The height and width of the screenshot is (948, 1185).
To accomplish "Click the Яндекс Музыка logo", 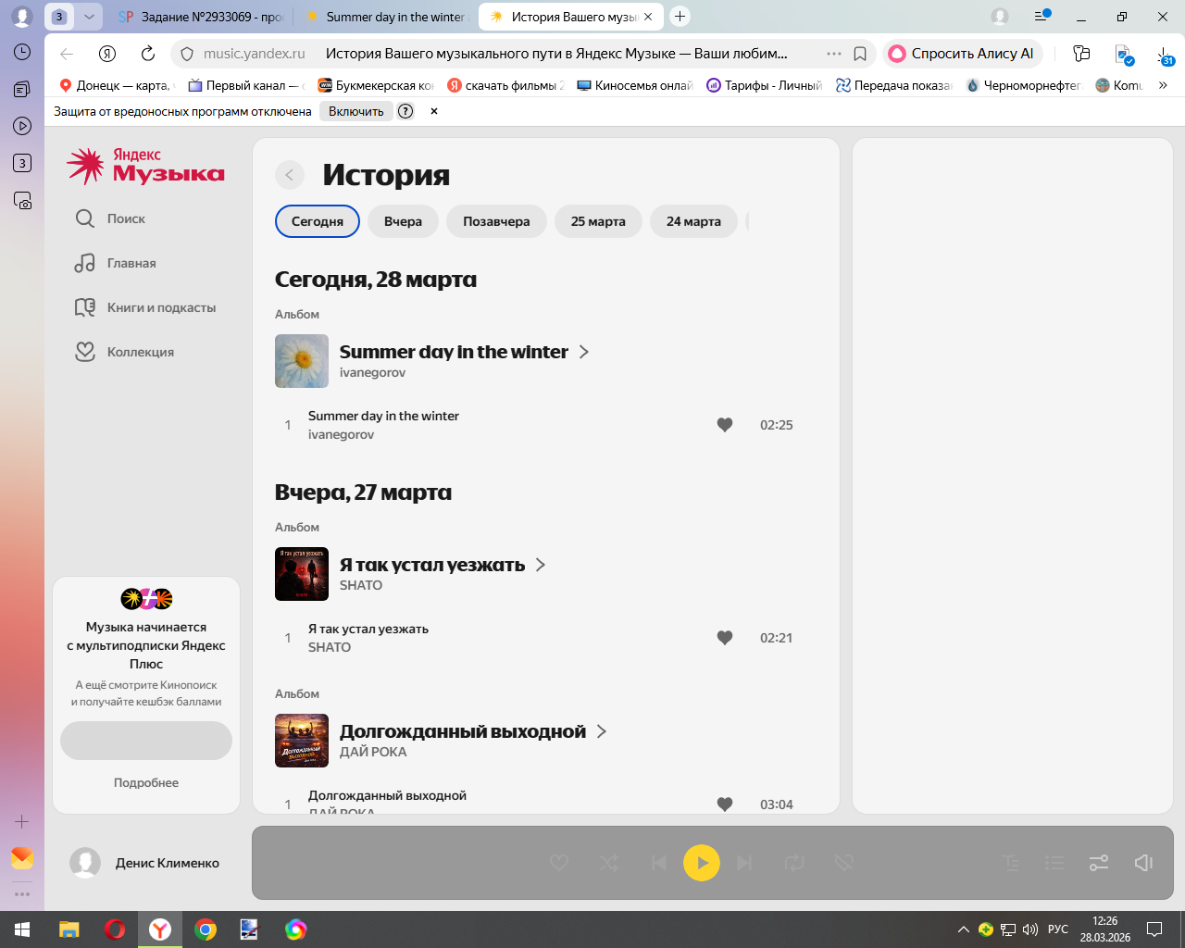I will tap(146, 166).
